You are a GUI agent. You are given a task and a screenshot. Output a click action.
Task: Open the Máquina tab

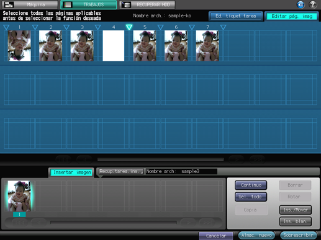pyautogui.click(x=30, y=4)
